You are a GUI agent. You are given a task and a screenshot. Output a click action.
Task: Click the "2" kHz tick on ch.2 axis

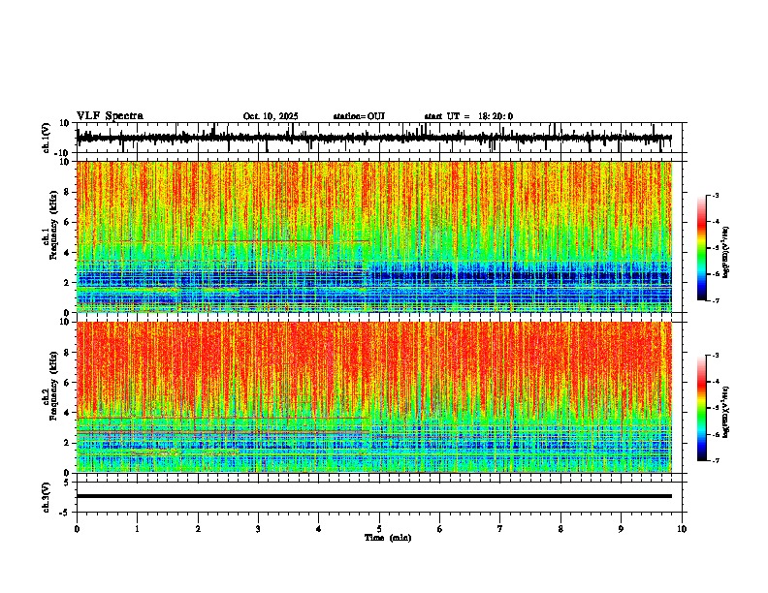point(67,443)
